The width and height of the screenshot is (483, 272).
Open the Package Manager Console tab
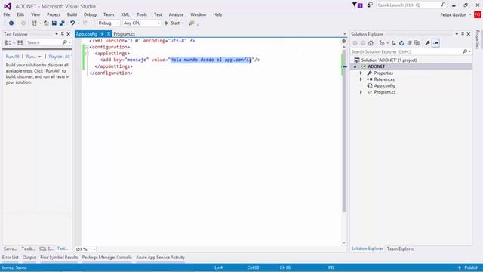click(x=107, y=257)
